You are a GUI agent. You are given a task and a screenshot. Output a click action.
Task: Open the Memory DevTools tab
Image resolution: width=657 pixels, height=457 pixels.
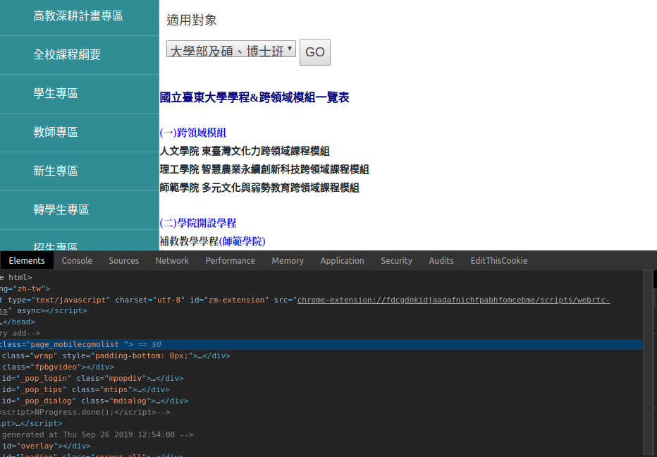pos(288,261)
